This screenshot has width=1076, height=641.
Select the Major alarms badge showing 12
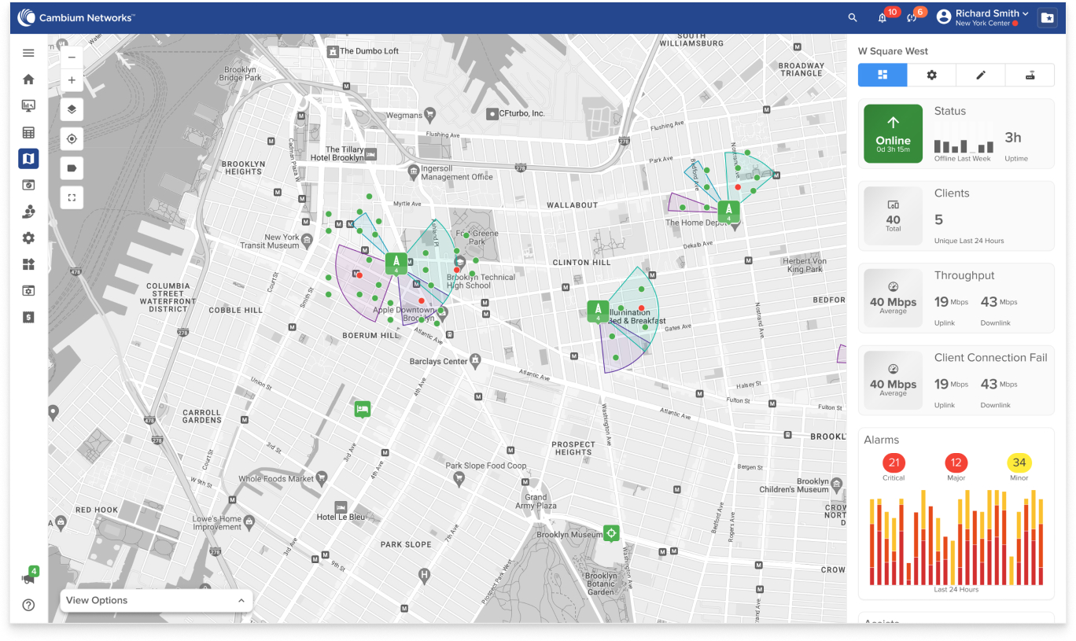tap(956, 462)
